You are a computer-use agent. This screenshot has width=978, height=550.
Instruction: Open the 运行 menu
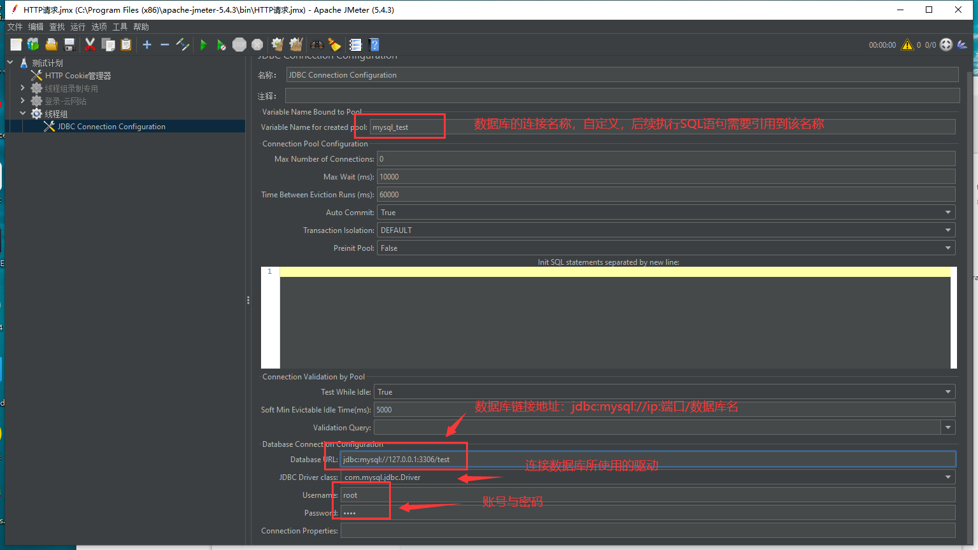click(x=78, y=27)
